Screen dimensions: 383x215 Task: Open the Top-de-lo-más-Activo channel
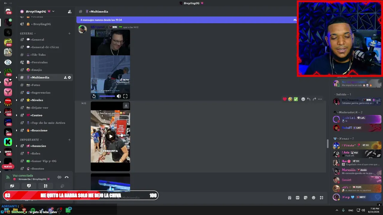[x=45, y=123]
